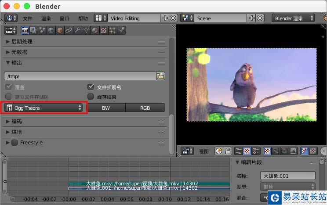Screen dimensions: 327x205
Task: Open the 窗口 menu
Action: (65, 18)
